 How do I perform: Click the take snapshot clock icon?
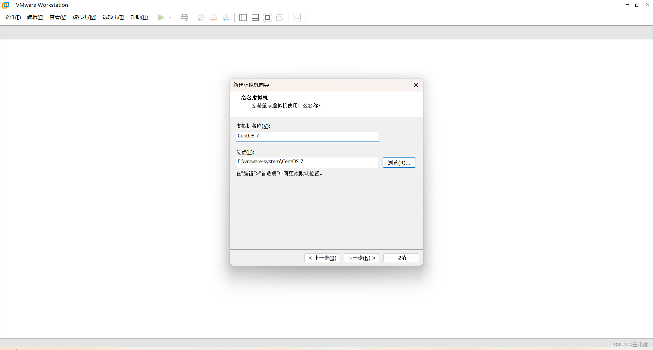click(201, 18)
